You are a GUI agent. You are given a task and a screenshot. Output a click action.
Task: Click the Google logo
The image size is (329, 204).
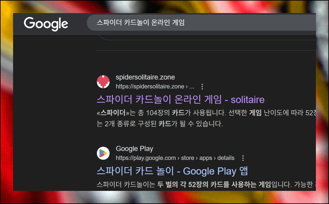46,24
